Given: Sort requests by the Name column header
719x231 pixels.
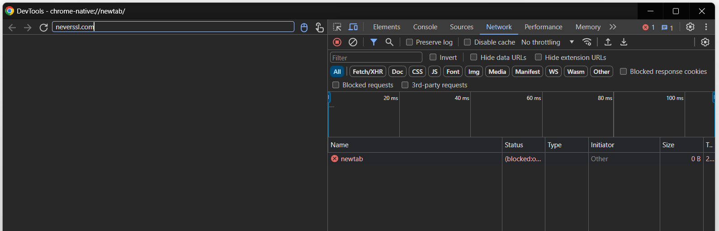Looking at the screenshot, I should tap(415, 145).
